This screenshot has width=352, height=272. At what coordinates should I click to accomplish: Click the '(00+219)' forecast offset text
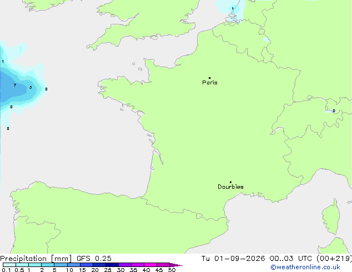coord(334,259)
